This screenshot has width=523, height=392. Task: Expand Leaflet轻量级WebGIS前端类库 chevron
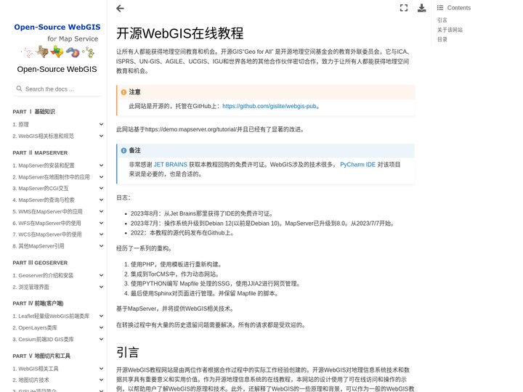click(x=101, y=316)
